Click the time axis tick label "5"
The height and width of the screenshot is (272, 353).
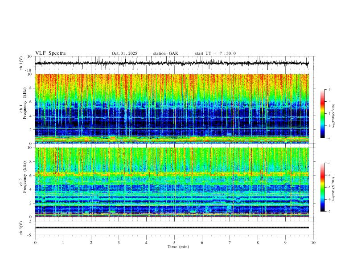pos(174,243)
